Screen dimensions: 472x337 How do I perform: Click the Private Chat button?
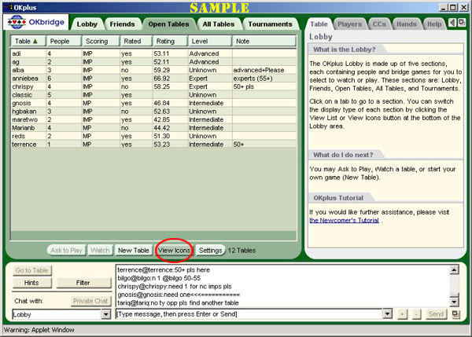coord(90,301)
